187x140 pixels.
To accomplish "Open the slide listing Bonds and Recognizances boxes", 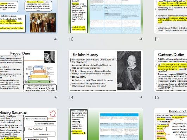I will [x=28, y=124].
